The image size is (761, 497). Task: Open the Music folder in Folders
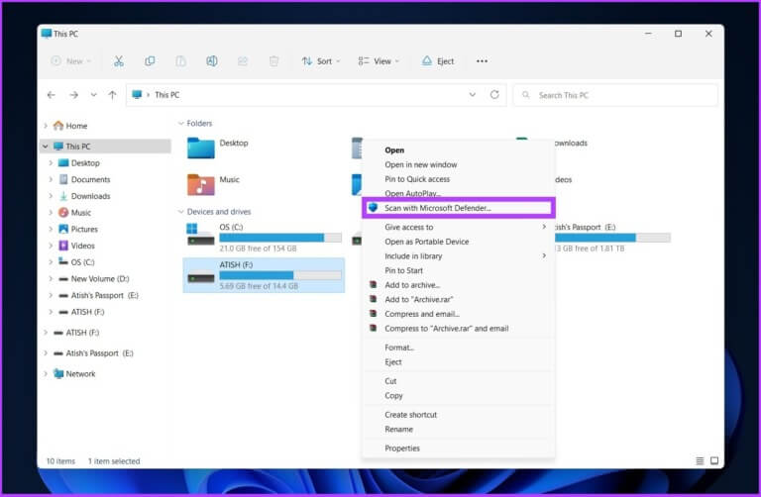200,185
